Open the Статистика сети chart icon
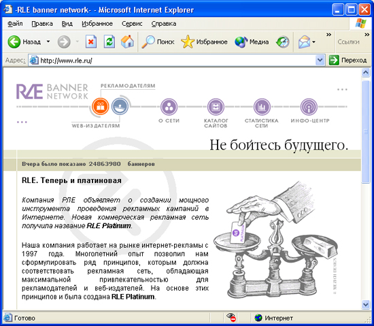 (262, 107)
